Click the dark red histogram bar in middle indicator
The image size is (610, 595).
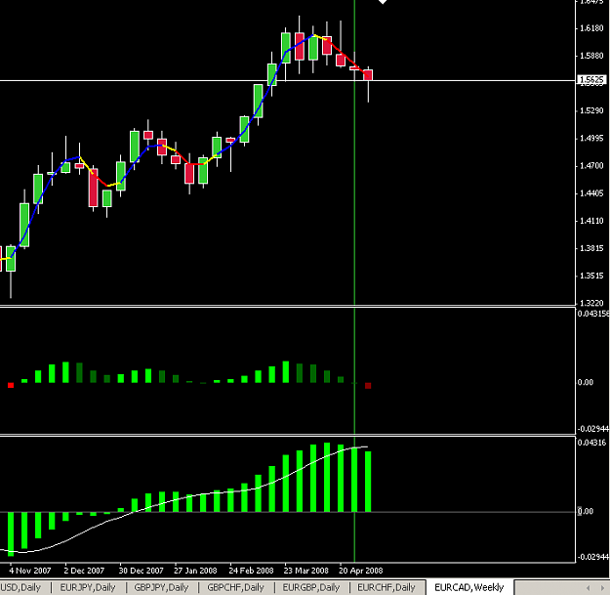click(368, 386)
